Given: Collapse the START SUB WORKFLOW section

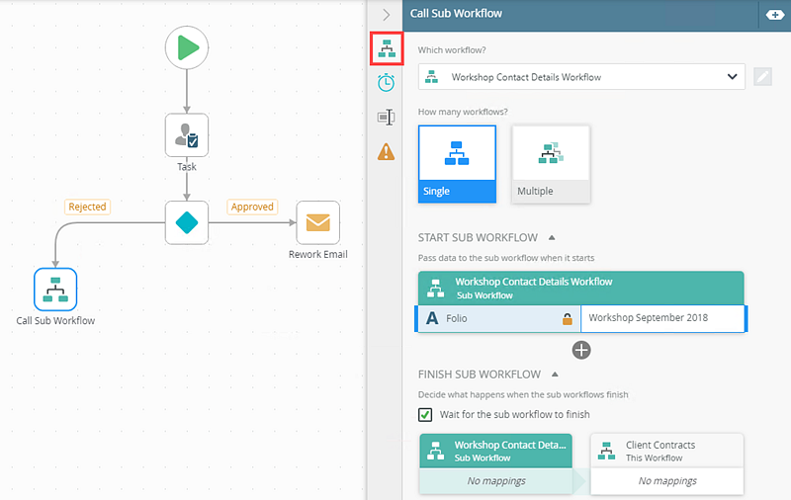Looking at the screenshot, I should click(x=552, y=237).
